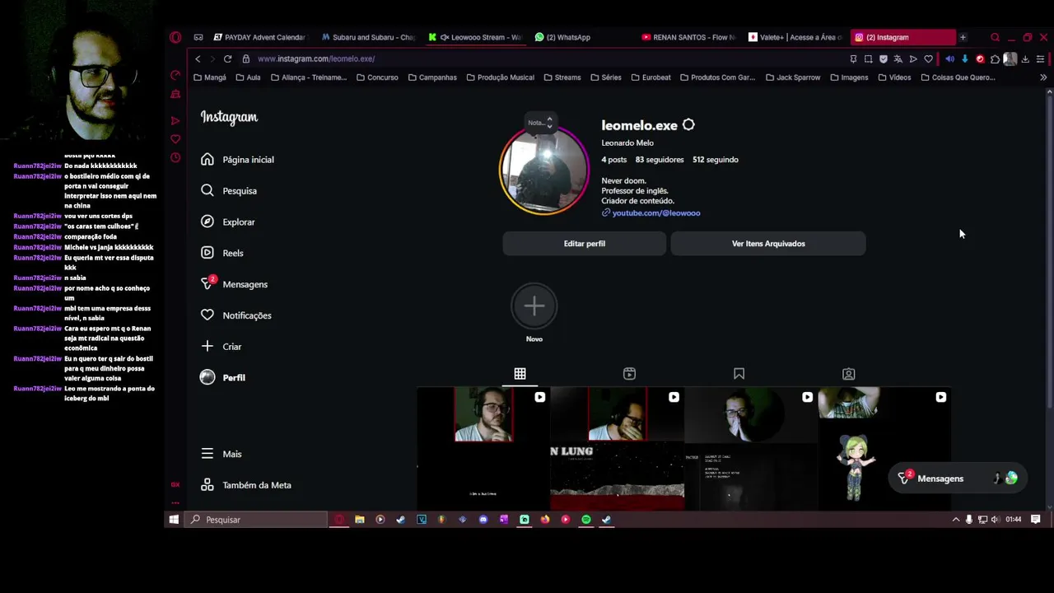Screen dimensions: 1054x593
Task: View the 512 seguindo list
Action: [x=716, y=160]
